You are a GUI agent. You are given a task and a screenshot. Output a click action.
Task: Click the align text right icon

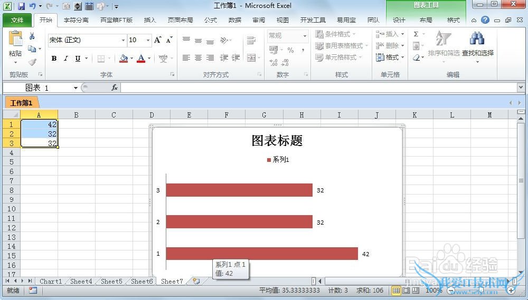click(x=210, y=58)
